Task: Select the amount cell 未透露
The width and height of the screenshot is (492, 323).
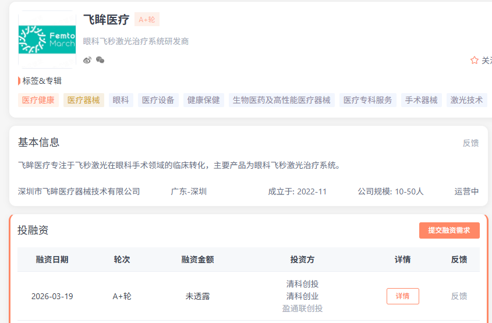Action: (197, 296)
